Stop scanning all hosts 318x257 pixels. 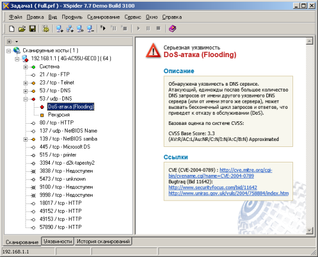[x=124, y=29]
